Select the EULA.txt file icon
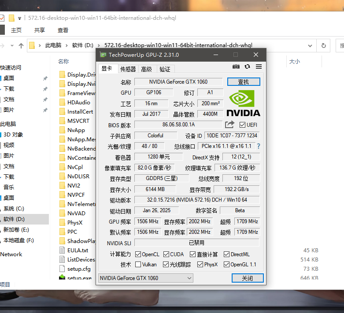The image size is (344, 313). [62, 250]
